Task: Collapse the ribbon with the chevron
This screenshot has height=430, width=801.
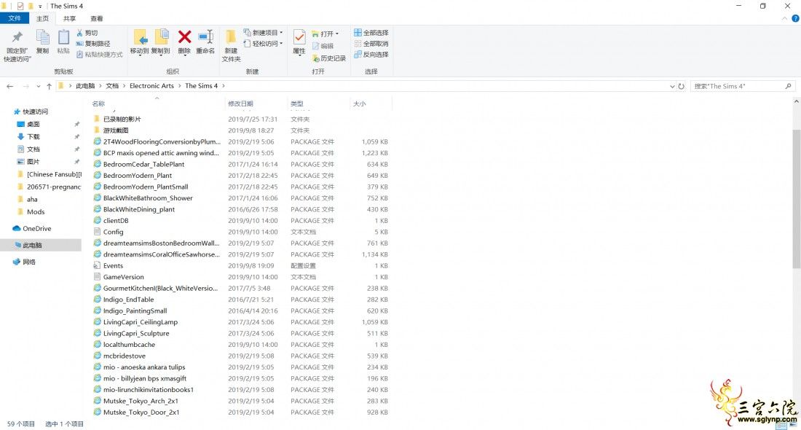Action: pos(785,18)
